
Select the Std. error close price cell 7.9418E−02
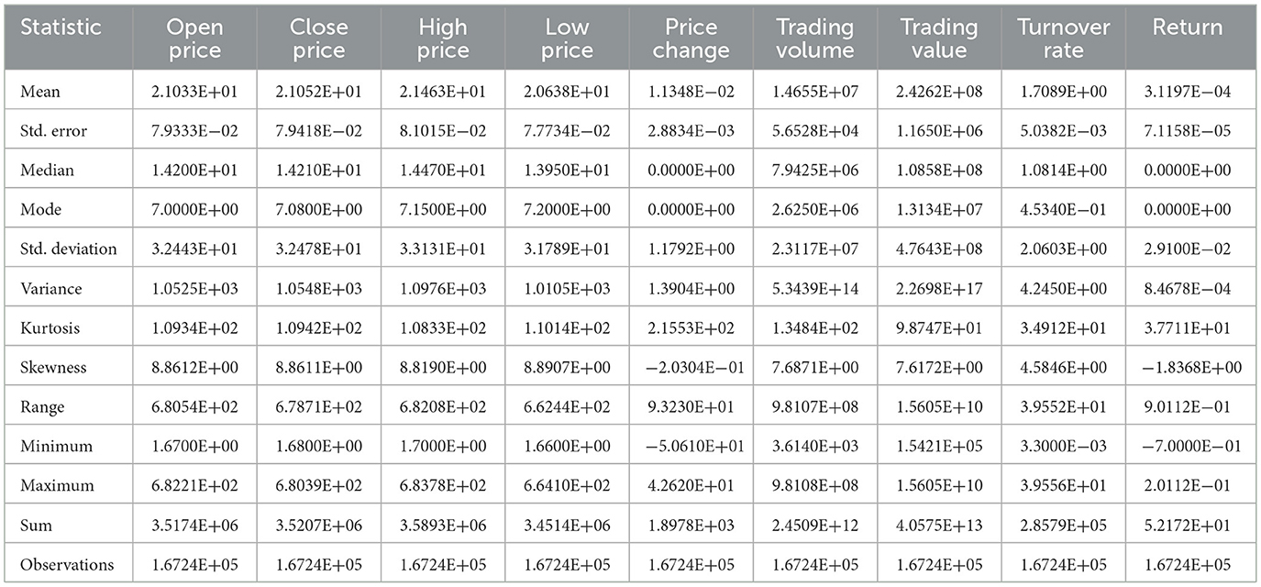(x=318, y=131)
